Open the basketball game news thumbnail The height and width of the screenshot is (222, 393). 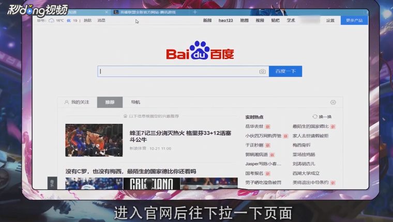point(94,140)
